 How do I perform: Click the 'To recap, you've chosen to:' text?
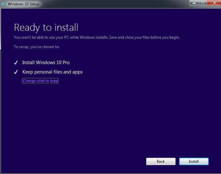click(37, 47)
